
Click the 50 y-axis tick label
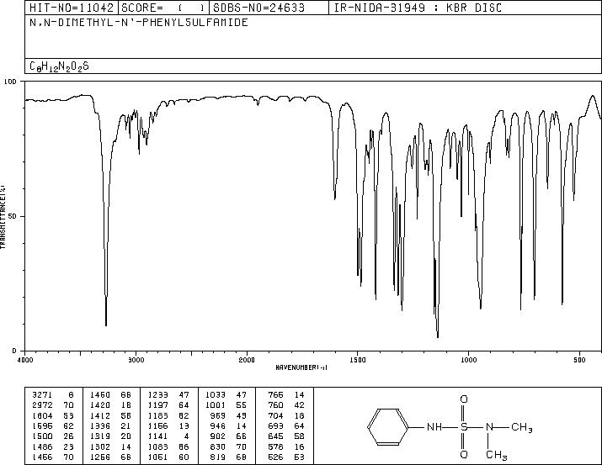(x=13, y=216)
